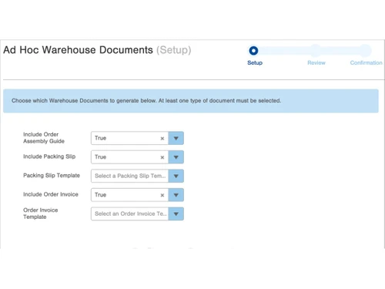The width and height of the screenshot is (385, 289).
Task: Click the Select an Order Invoice Template field
Action: point(130,213)
